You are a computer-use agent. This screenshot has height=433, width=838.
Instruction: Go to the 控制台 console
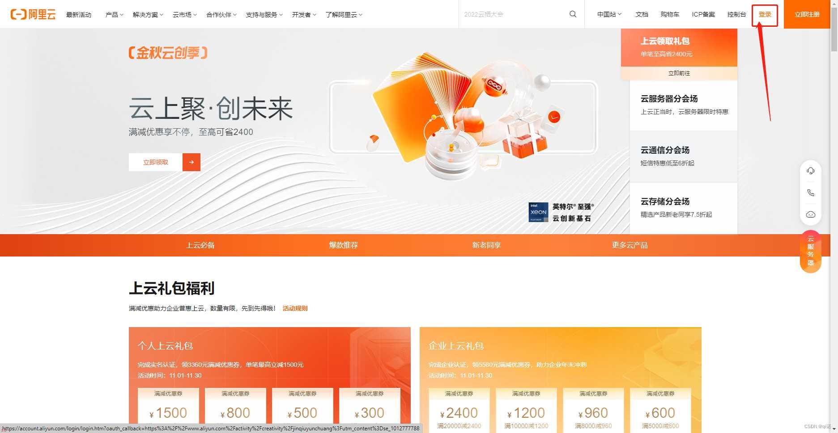(x=736, y=14)
